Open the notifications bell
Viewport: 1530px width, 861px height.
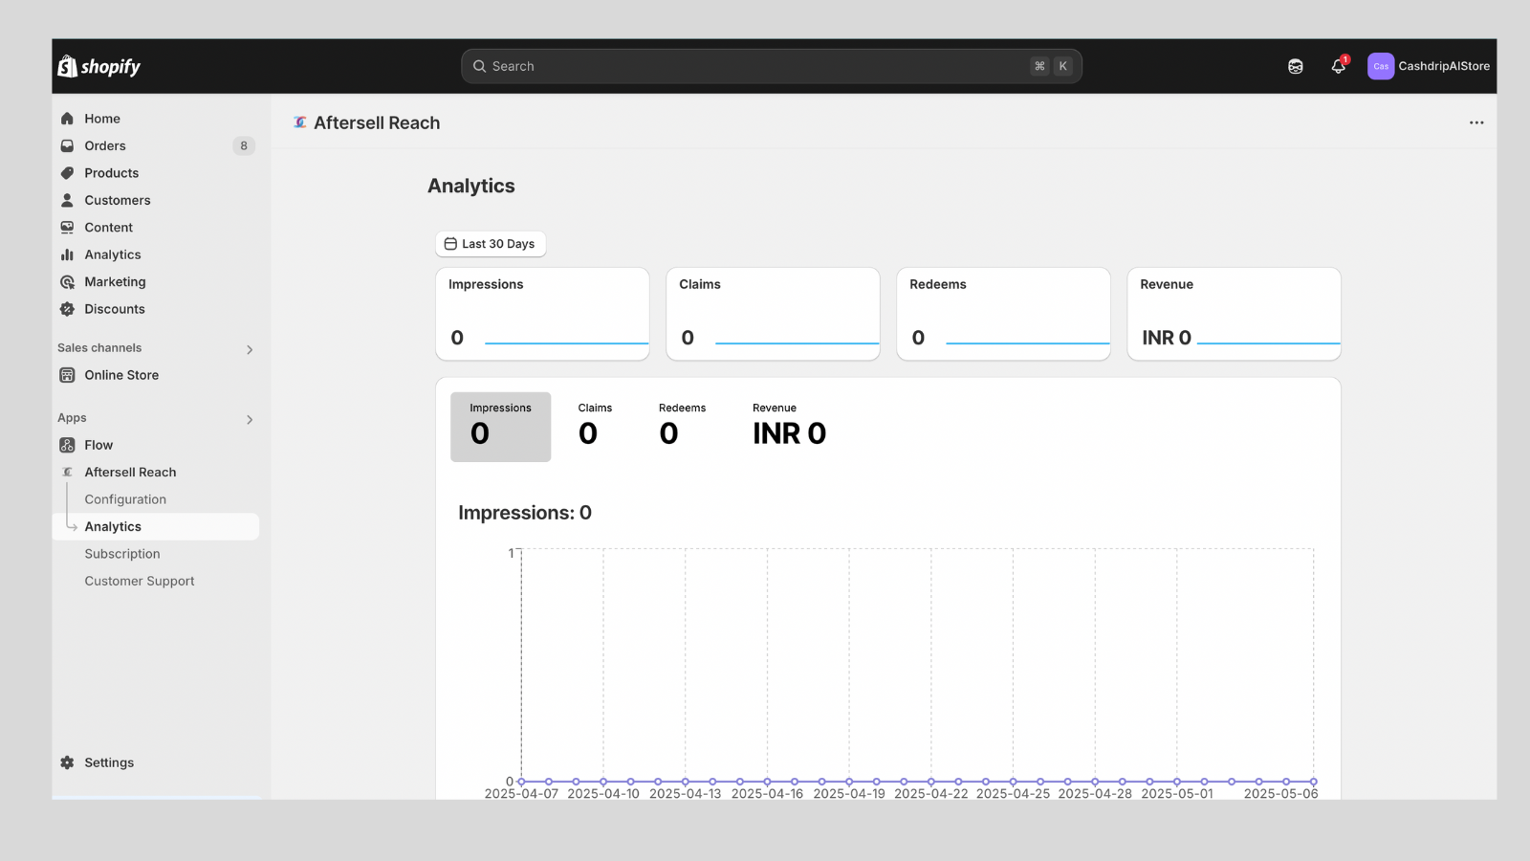pos(1339,66)
